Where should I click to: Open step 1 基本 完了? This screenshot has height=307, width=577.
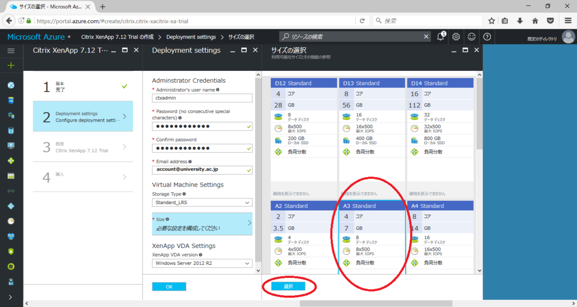(83, 86)
